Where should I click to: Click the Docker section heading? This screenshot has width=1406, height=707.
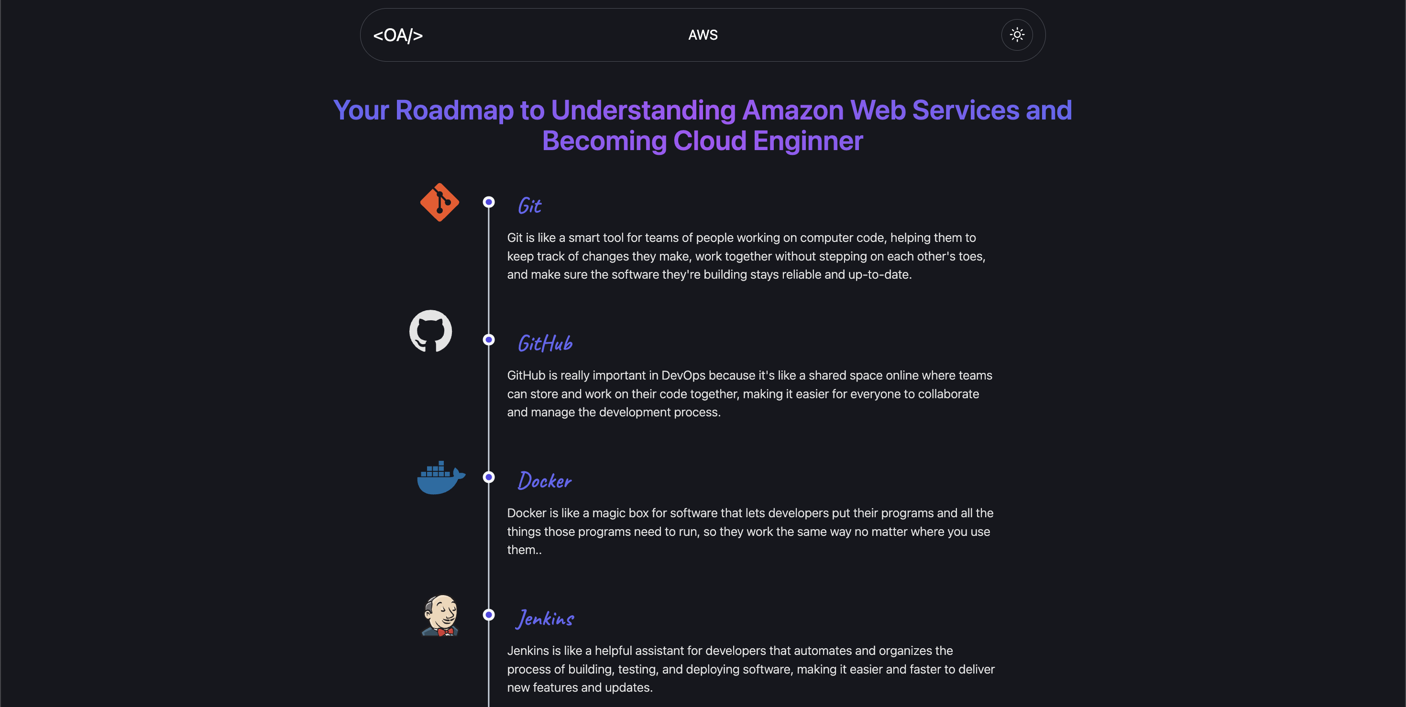click(544, 480)
